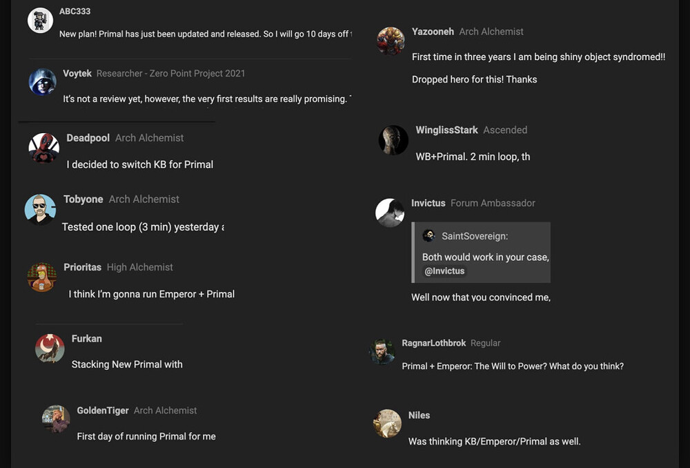Image resolution: width=690 pixels, height=468 pixels.
Task: Select the GoldenTiger username
Action: tap(103, 410)
